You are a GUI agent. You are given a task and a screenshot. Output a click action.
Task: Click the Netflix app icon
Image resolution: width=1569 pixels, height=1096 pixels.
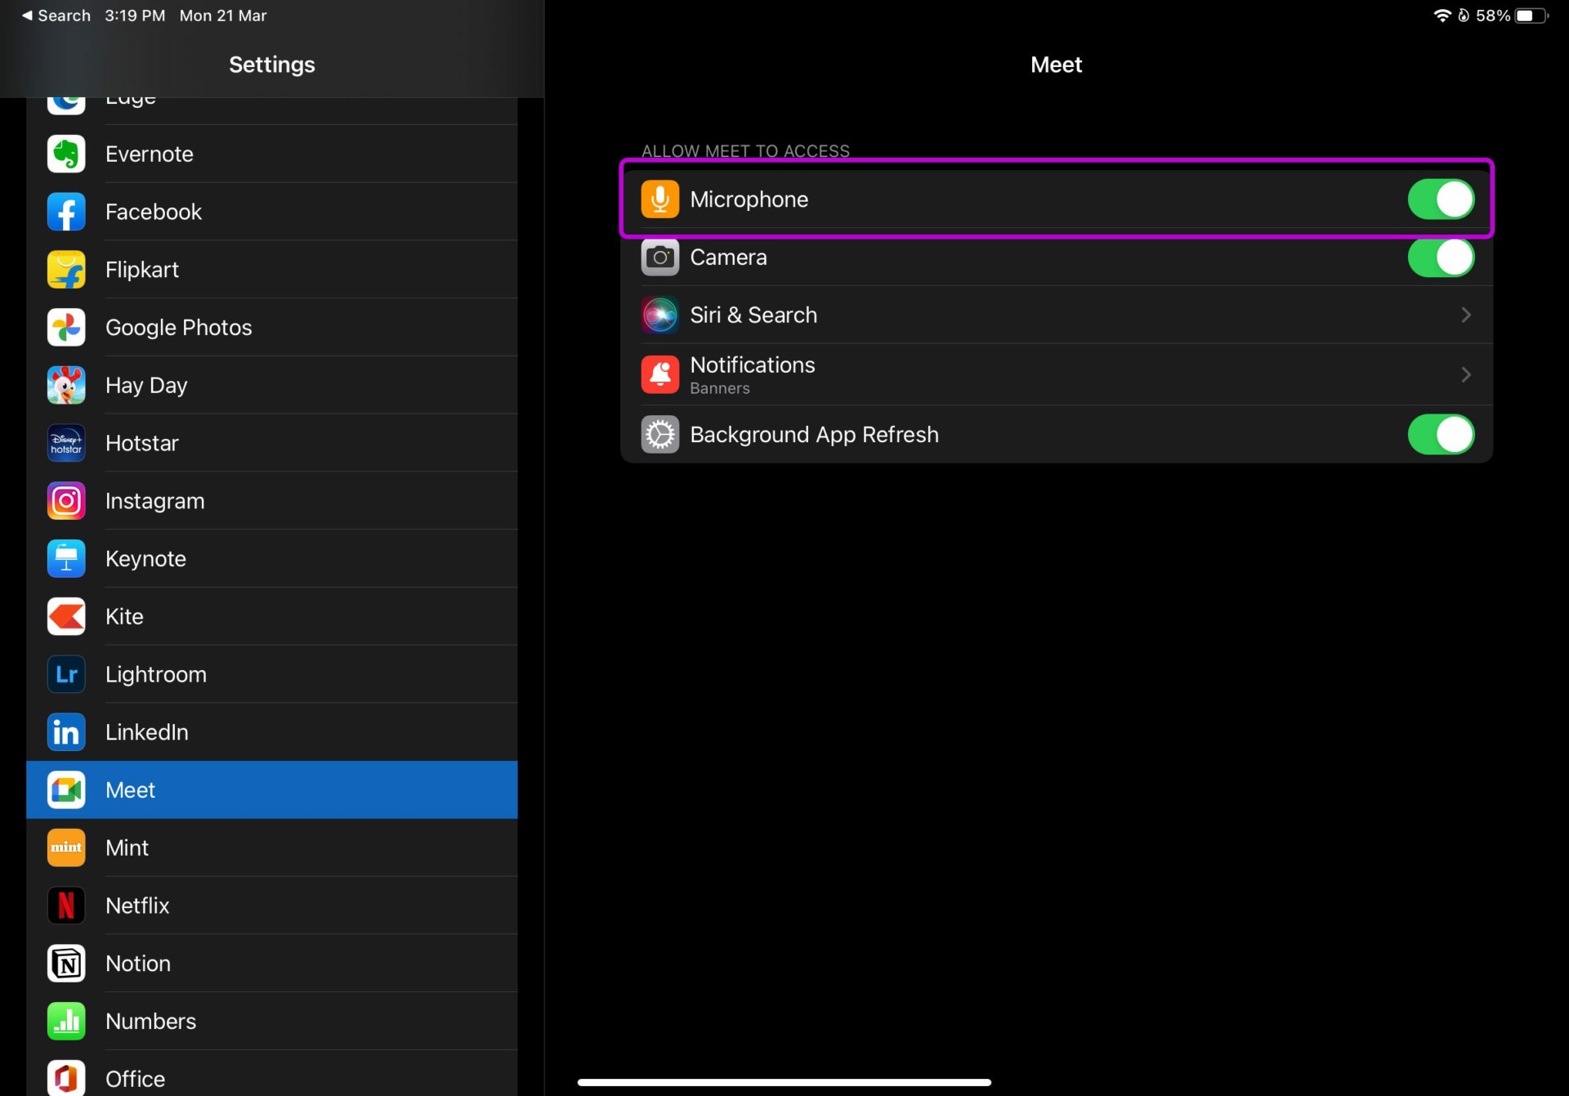[x=66, y=905]
